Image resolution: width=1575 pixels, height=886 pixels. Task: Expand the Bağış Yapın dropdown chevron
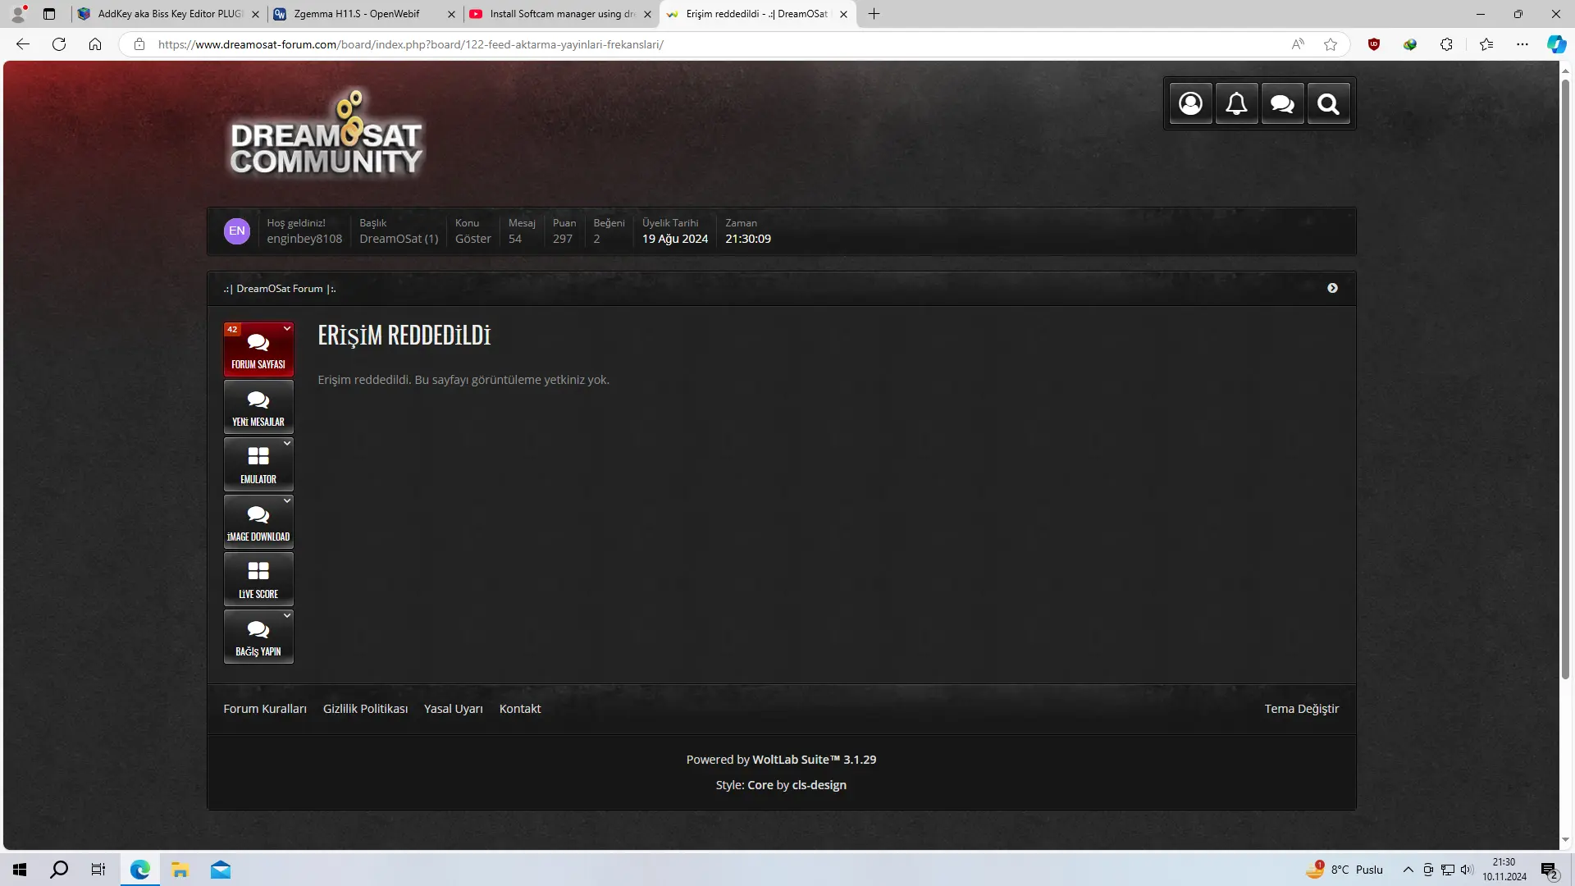pos(287,615)
